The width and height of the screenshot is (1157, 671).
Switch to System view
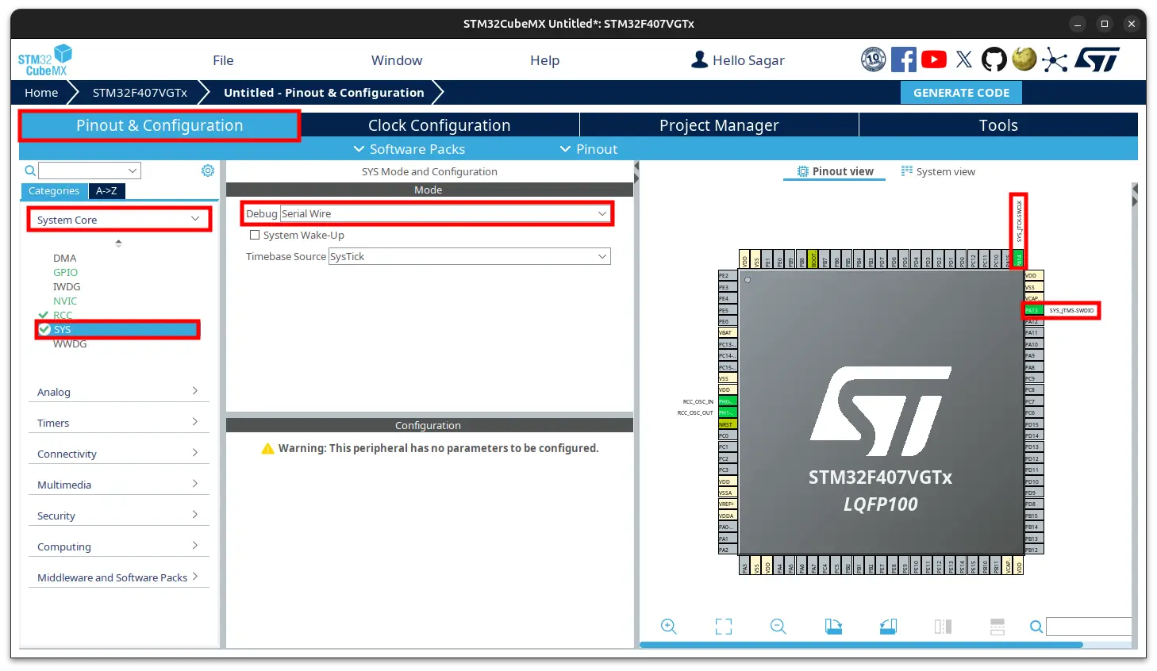pyautogui.click(x=938, y=171)
